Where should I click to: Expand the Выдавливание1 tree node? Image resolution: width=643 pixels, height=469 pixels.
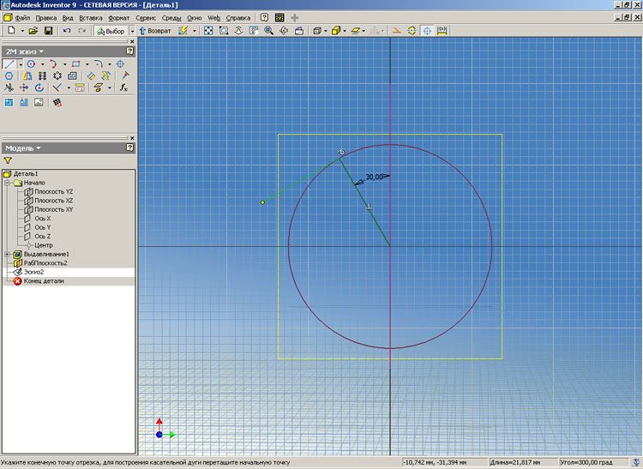click(x=7, y=254)
